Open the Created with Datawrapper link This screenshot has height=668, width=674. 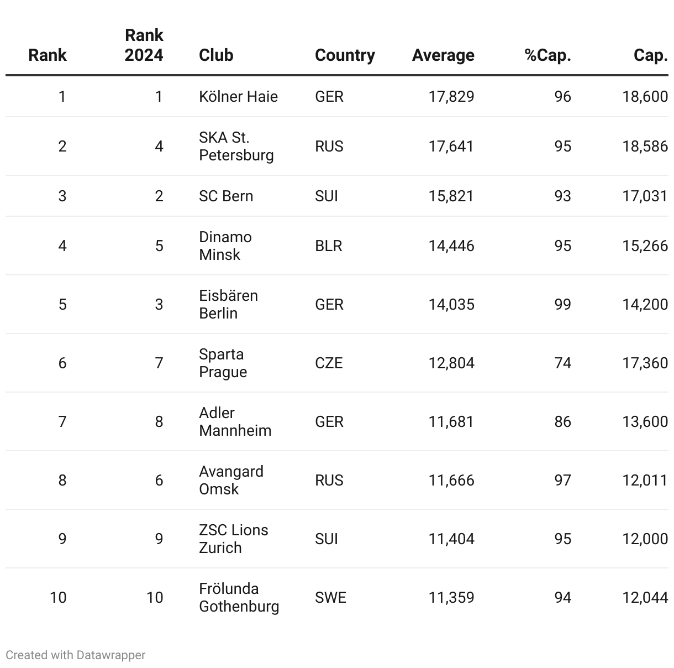tap(76, 655)
